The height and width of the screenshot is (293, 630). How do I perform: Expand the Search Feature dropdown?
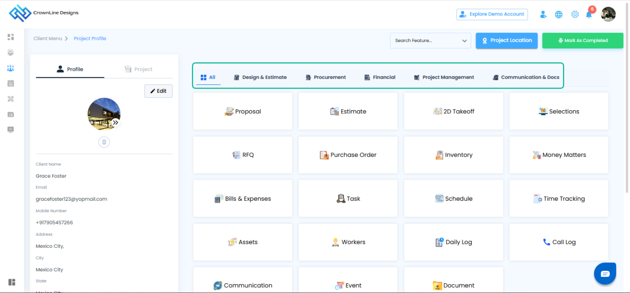tap(430, 40)
